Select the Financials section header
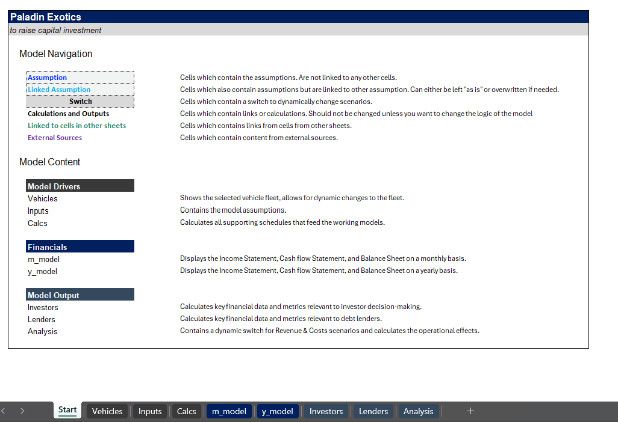 pos(80,246)
